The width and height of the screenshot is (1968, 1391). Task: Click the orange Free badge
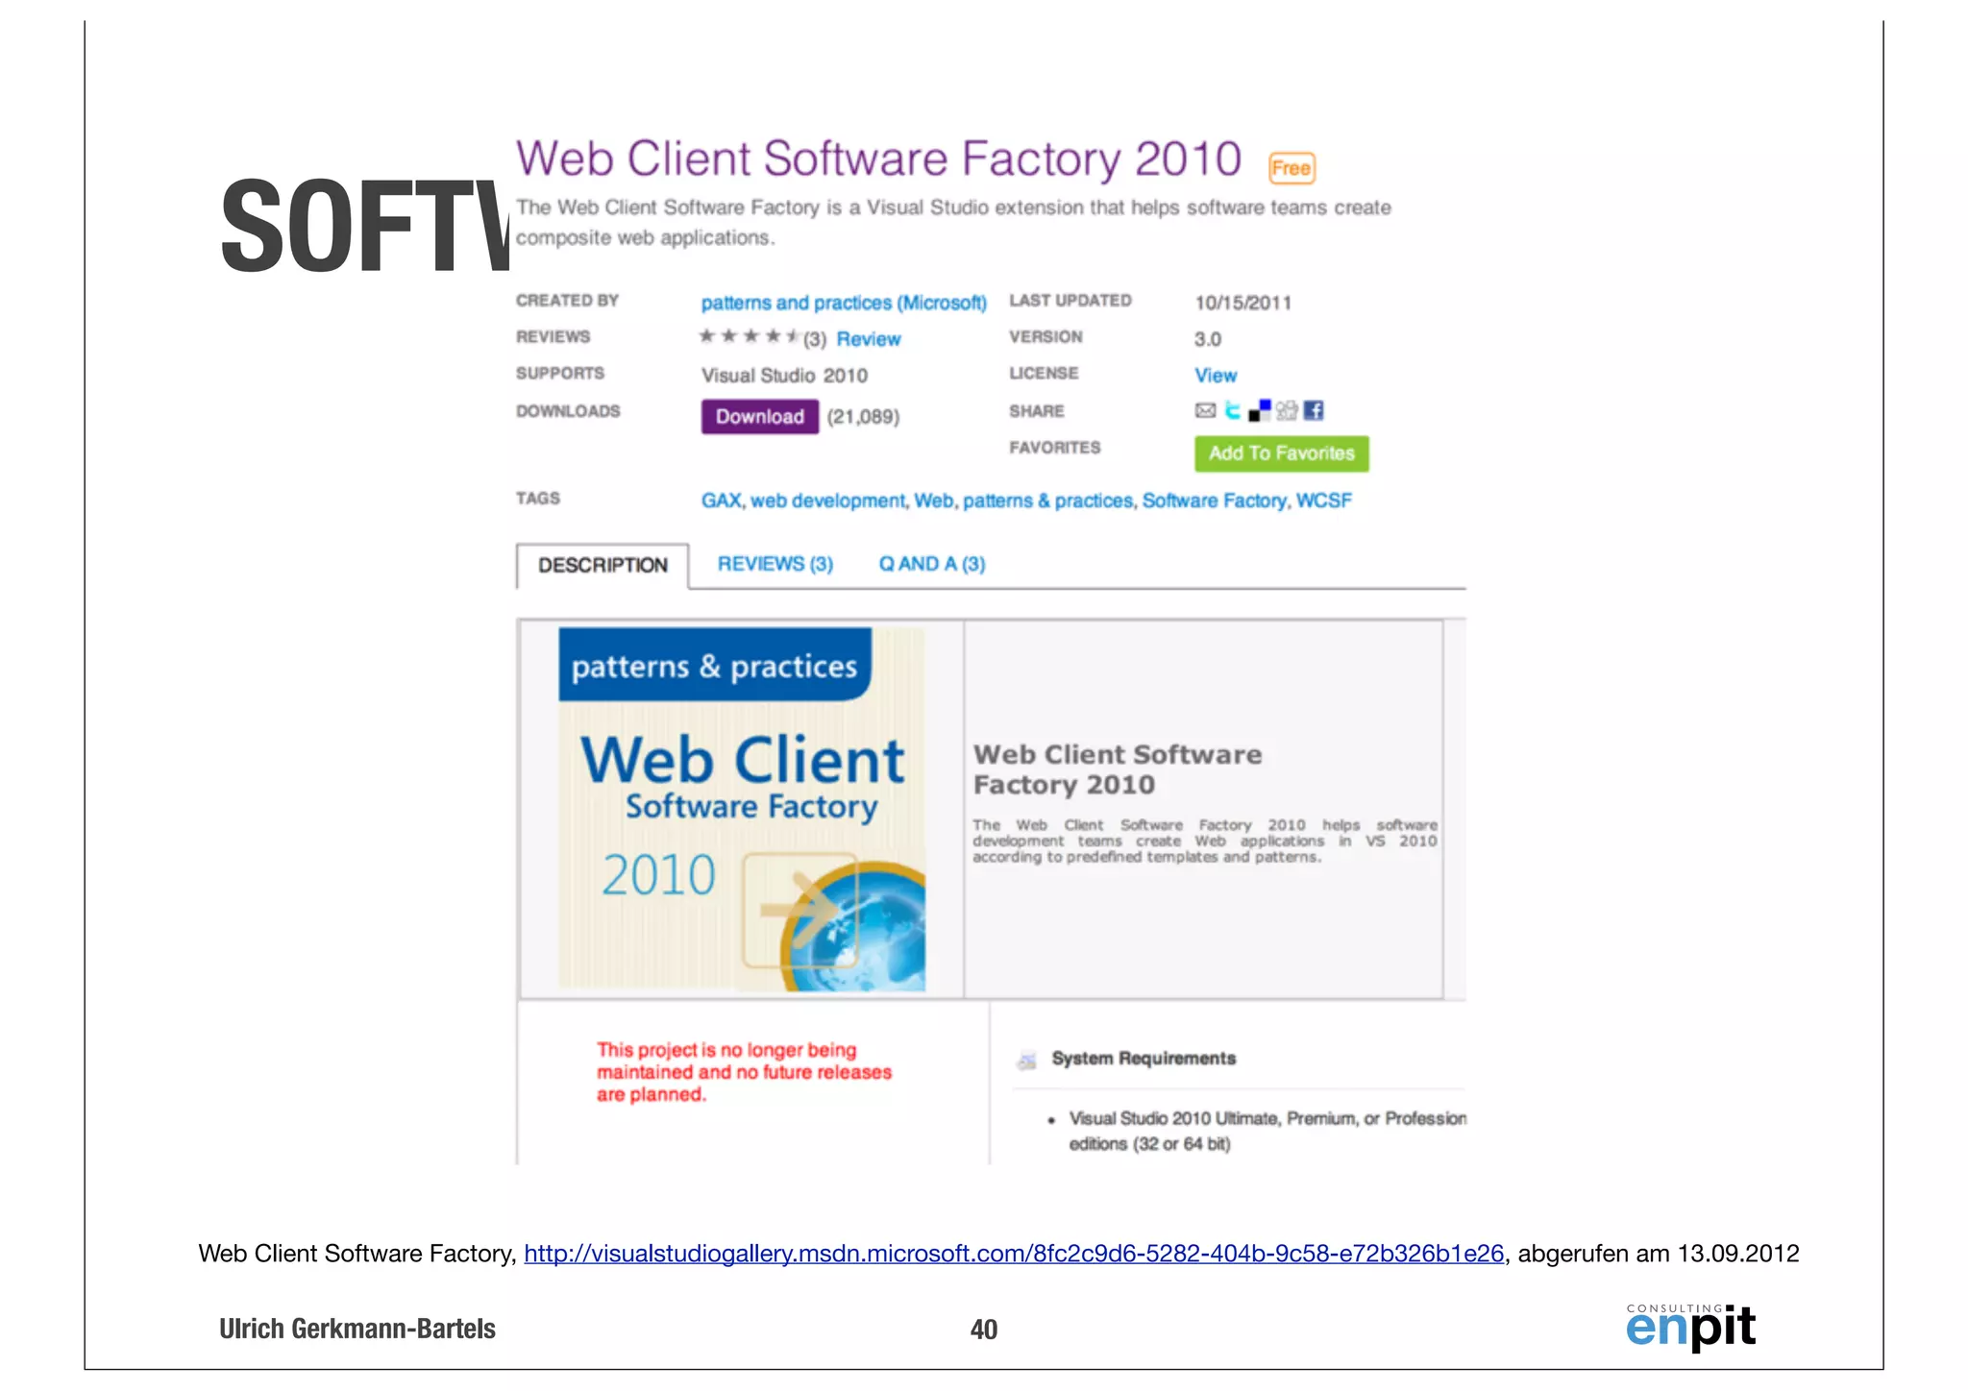[1291, 168]
